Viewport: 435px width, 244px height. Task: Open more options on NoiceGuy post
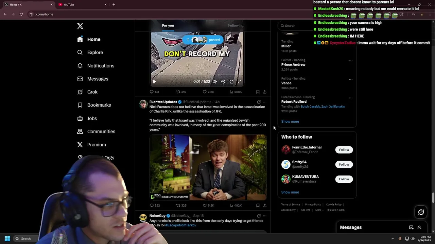(265, 216)
